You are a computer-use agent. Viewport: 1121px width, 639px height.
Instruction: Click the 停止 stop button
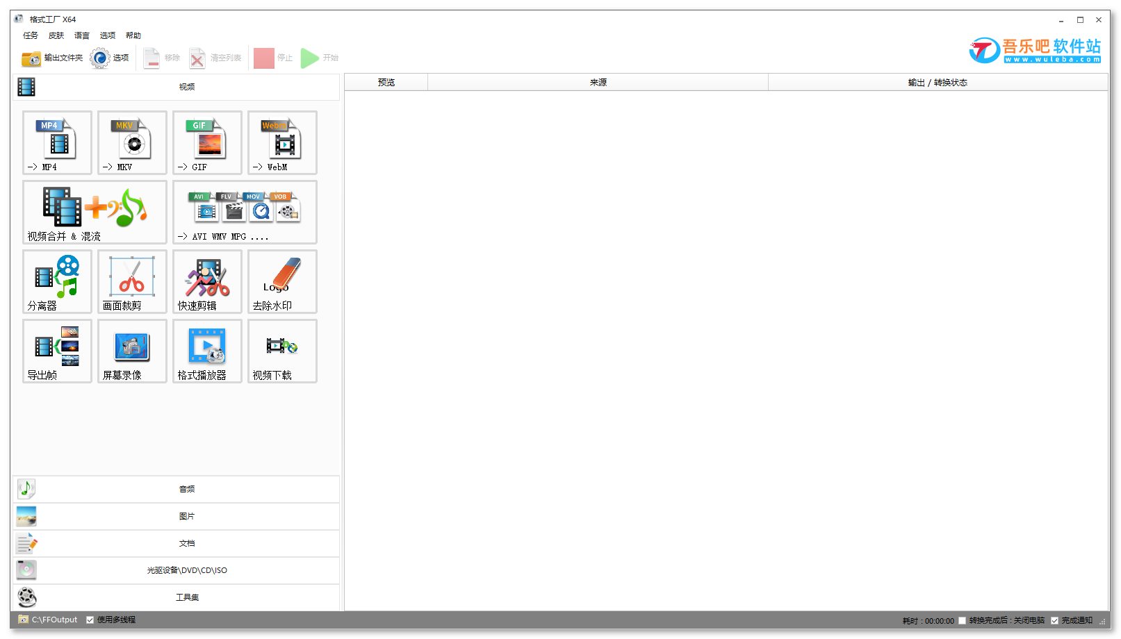point(273,58)
